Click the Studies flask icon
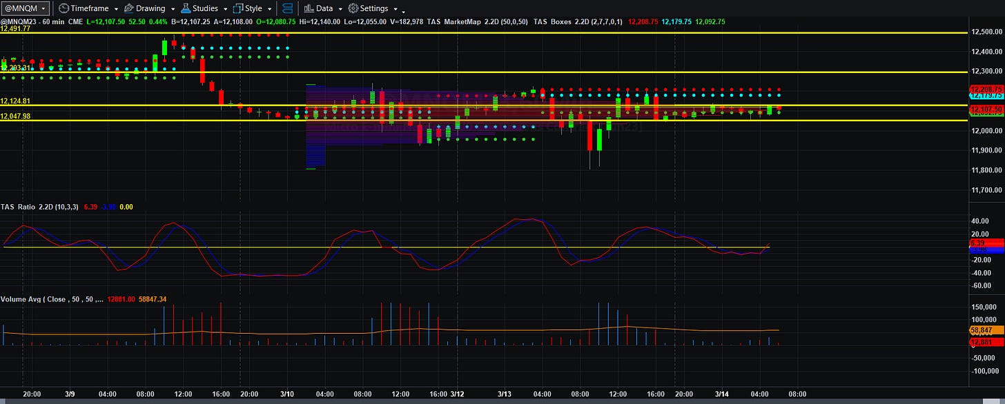The image size is (1005, 404). 186,8
